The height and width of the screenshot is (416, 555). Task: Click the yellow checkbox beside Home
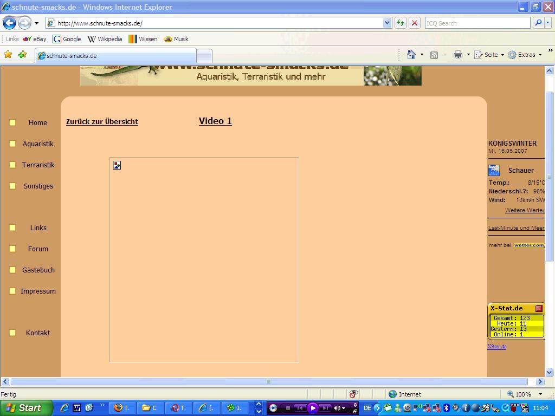12,122
